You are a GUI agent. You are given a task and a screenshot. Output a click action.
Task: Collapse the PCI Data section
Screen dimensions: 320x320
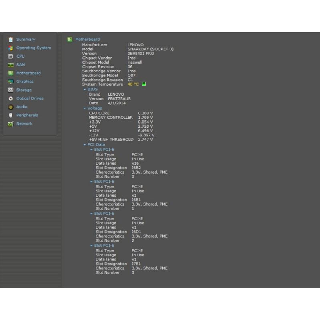(x=85, y=145)
